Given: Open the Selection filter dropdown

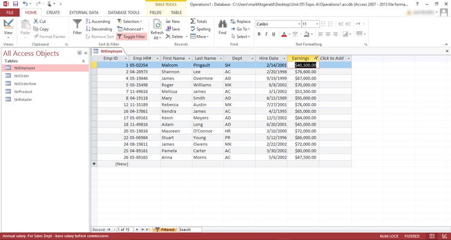Looking at the screenshot, I should [x=129, y=22].
